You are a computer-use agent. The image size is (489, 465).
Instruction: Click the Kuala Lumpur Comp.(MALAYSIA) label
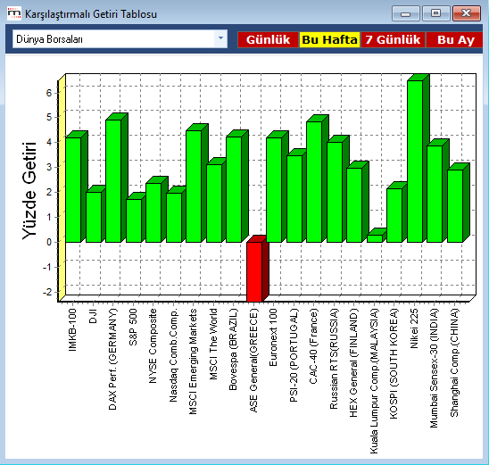click(374, 381)
